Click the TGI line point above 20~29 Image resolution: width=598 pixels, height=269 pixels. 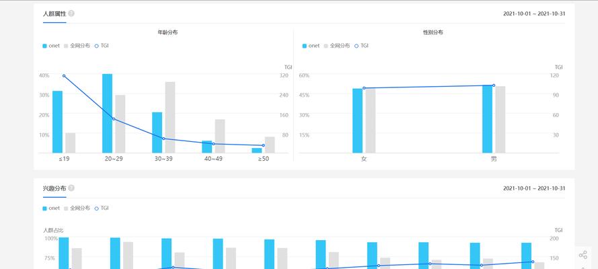pyautogui.click(x=114, y=119)
